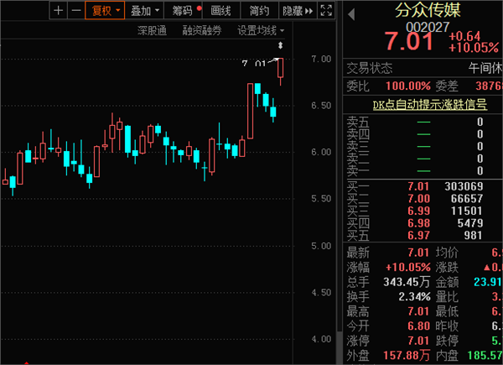503x365 pixels.
Task: Click the red arrow marker at the chart bottom
Action: 26,363
